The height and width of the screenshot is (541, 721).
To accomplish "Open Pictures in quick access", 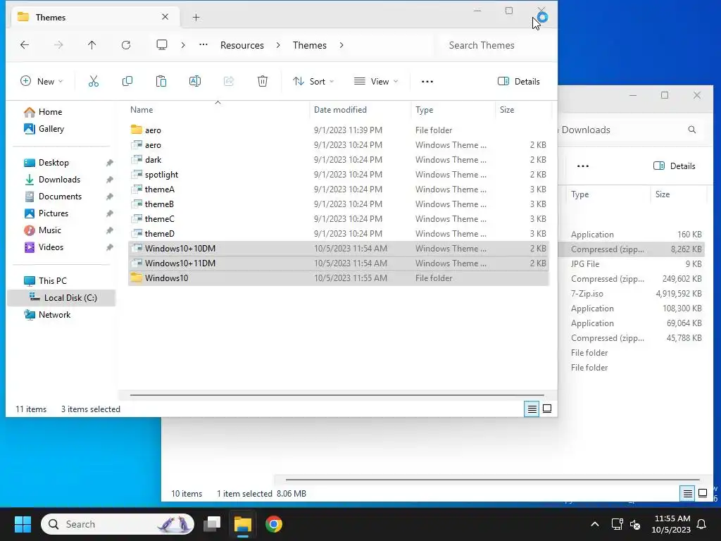I will click(54, 213).
